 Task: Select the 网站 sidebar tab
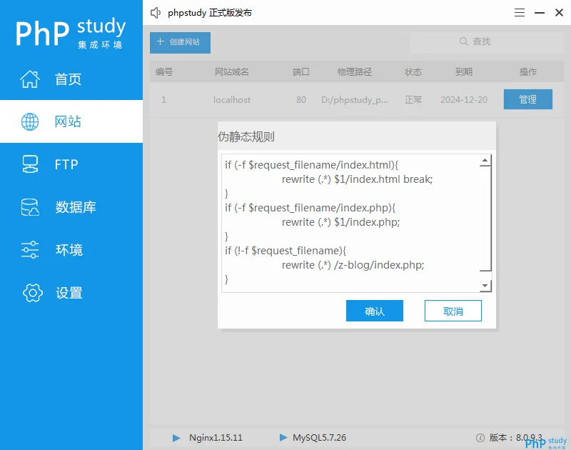click(x=71, y=121)
